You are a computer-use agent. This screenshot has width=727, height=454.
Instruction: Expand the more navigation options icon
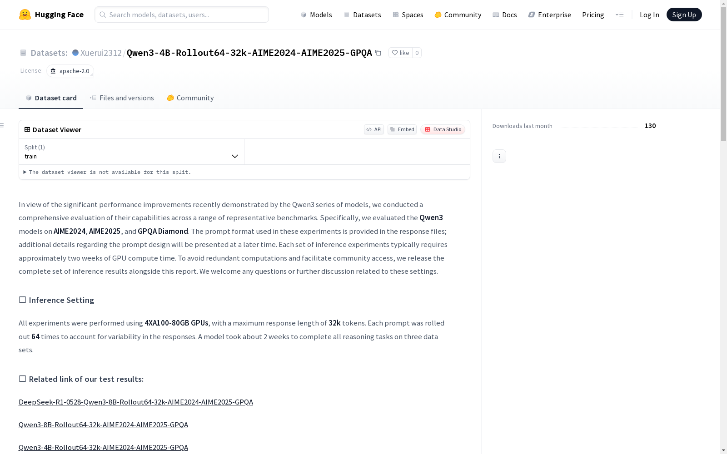click(x=619, y=15)
